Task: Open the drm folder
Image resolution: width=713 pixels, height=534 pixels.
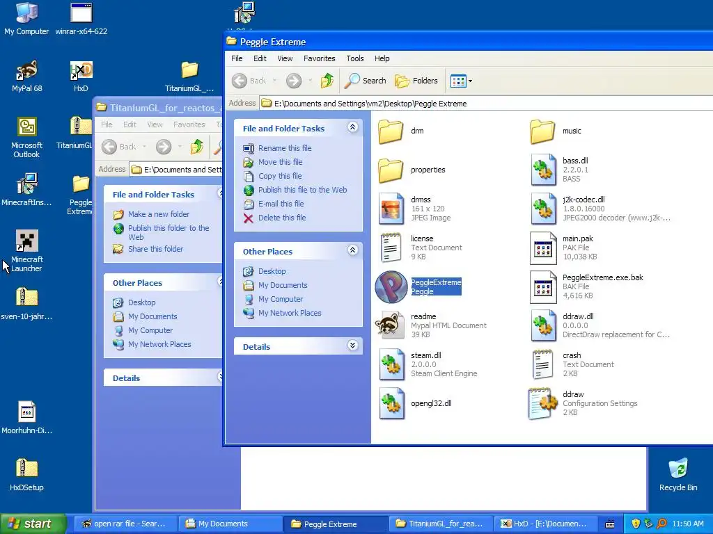Action: (x=391, y=131)
